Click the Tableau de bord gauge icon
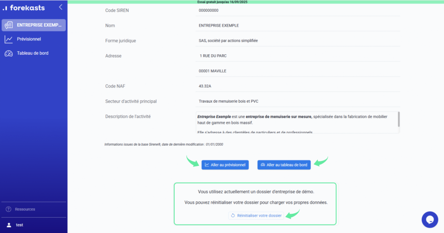The width and height of the screenshot is (444, 233). point(8,53)
